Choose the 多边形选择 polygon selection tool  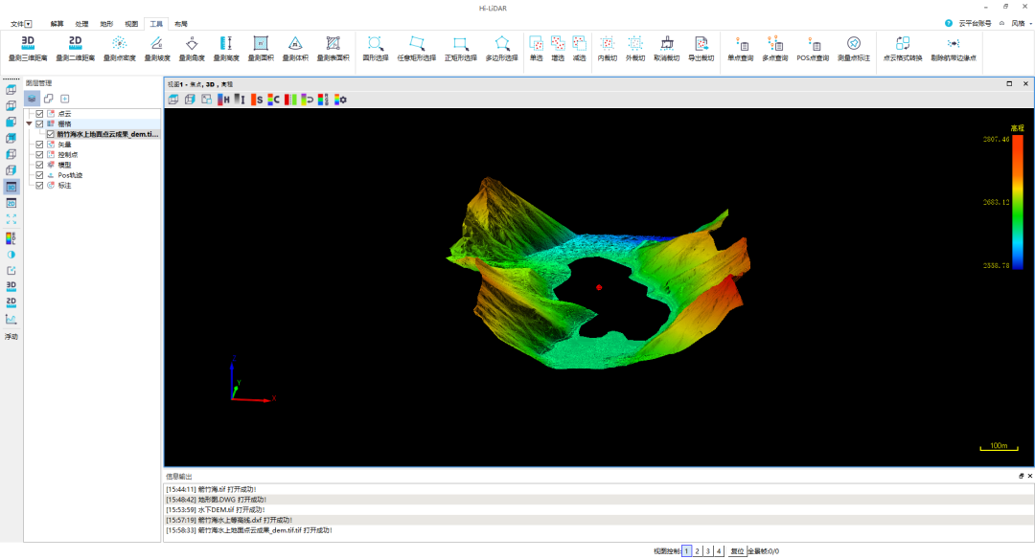point(501,49)
